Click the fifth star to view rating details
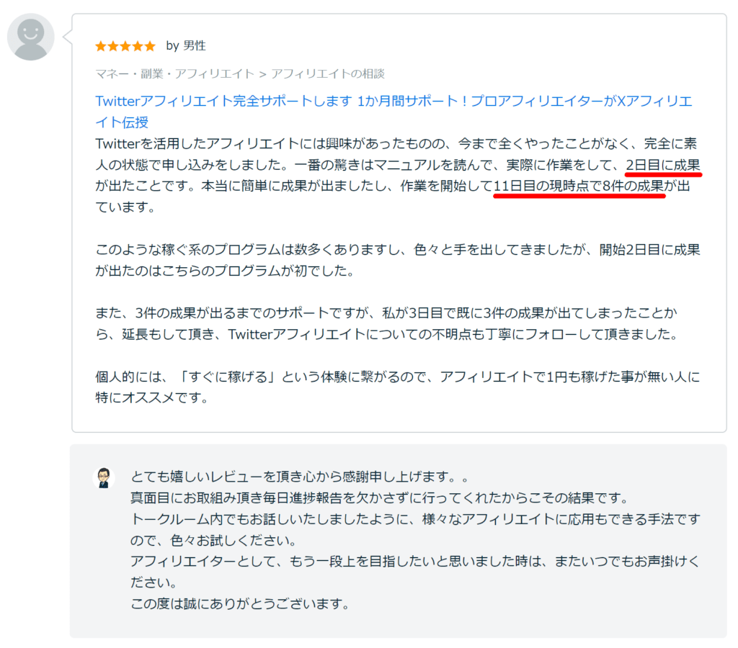This screenshot has height=648, width=738. 149,45
